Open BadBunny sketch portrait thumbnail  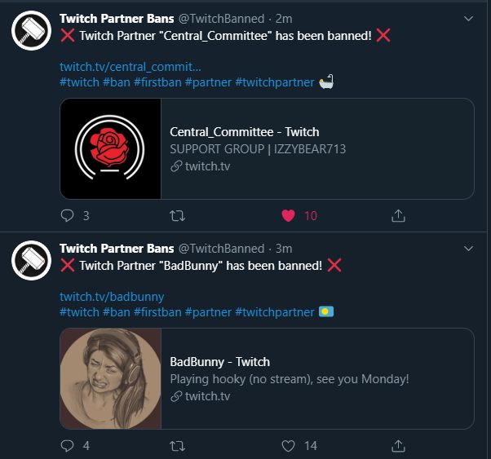[x=111, y=379]
